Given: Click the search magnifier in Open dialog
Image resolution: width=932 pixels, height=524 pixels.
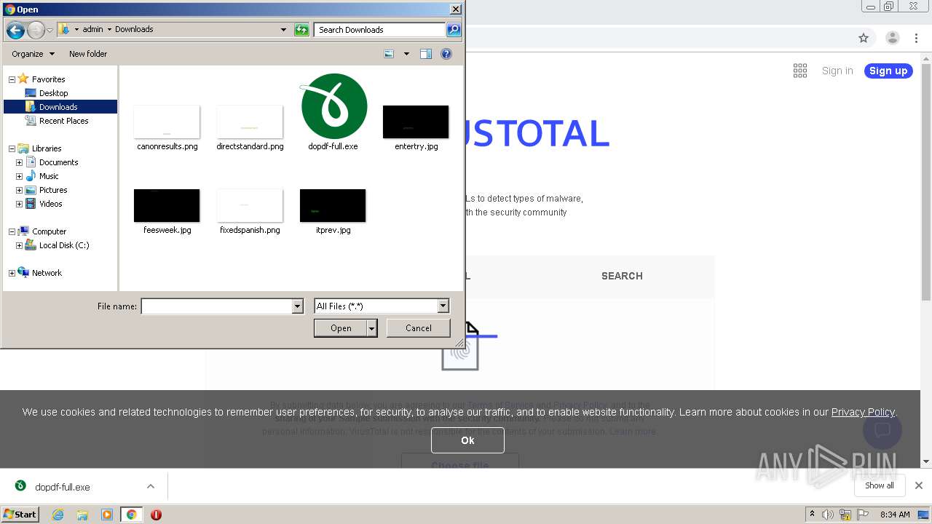Looking at the screenshot, I should click(x=454, y=30).
